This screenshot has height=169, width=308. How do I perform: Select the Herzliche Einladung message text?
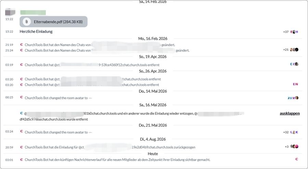pos(36,31)
